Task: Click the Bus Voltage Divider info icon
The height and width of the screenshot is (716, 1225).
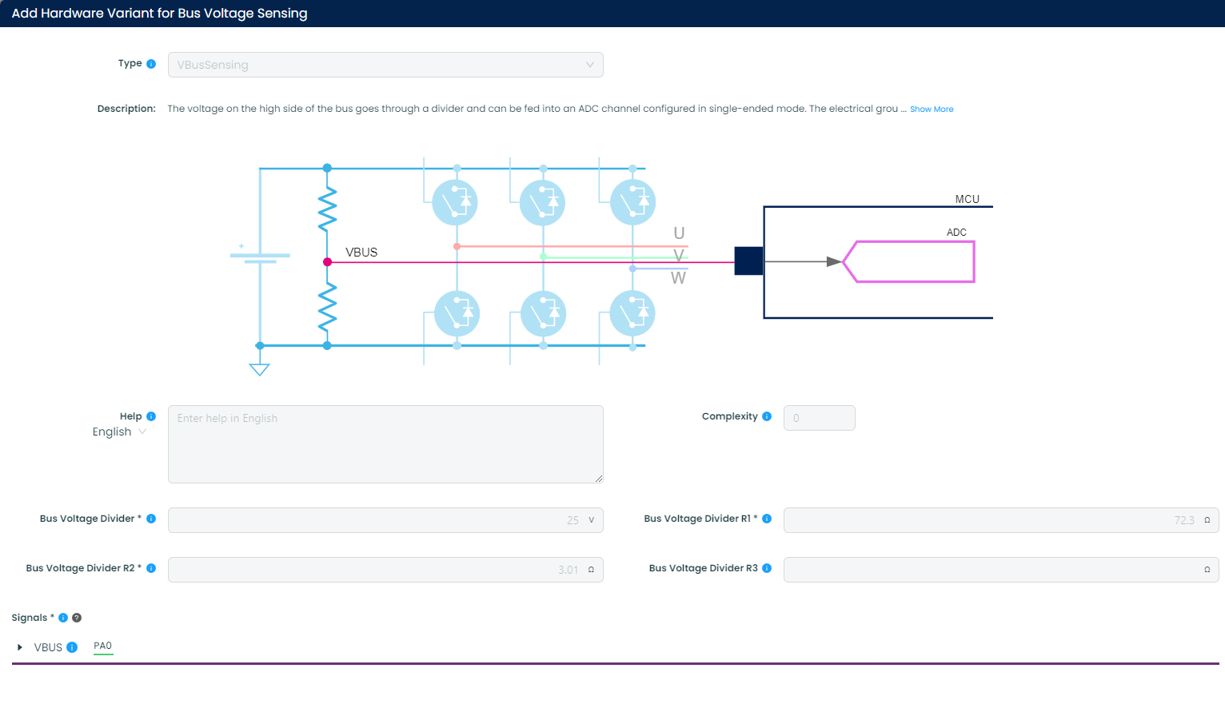Action: 150,519
